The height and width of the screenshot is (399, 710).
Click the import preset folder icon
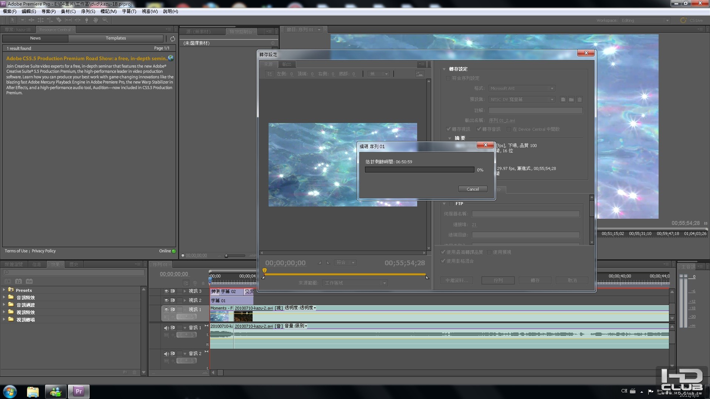[571, 99]
